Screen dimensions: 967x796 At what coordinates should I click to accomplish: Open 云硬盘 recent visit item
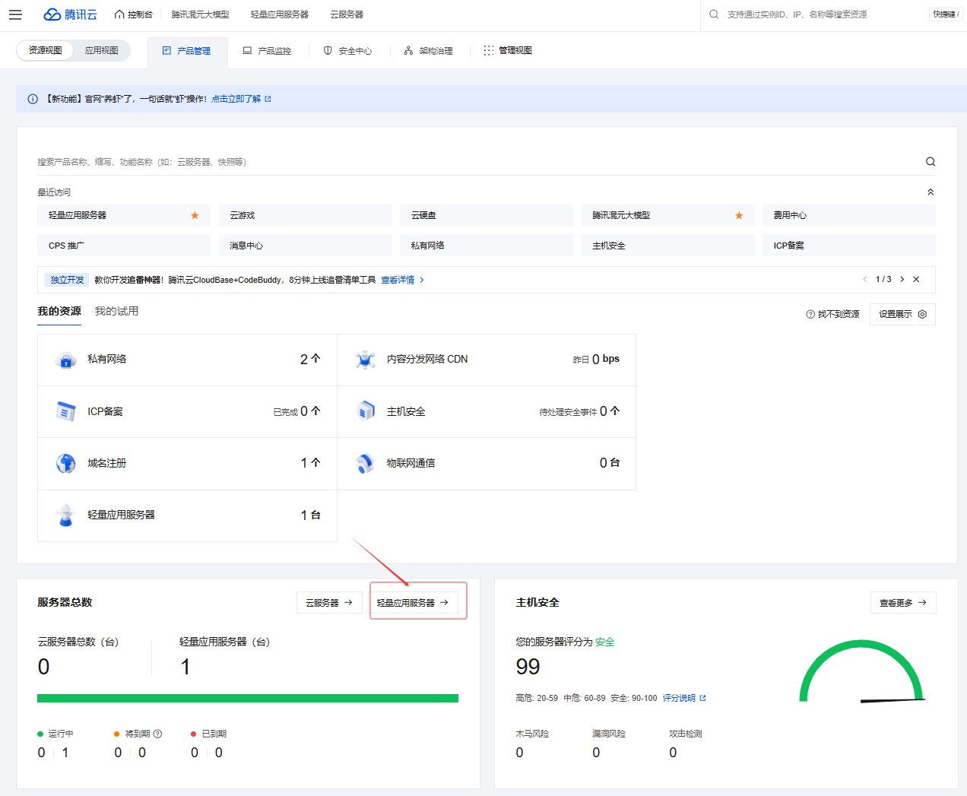coord(487,215)
